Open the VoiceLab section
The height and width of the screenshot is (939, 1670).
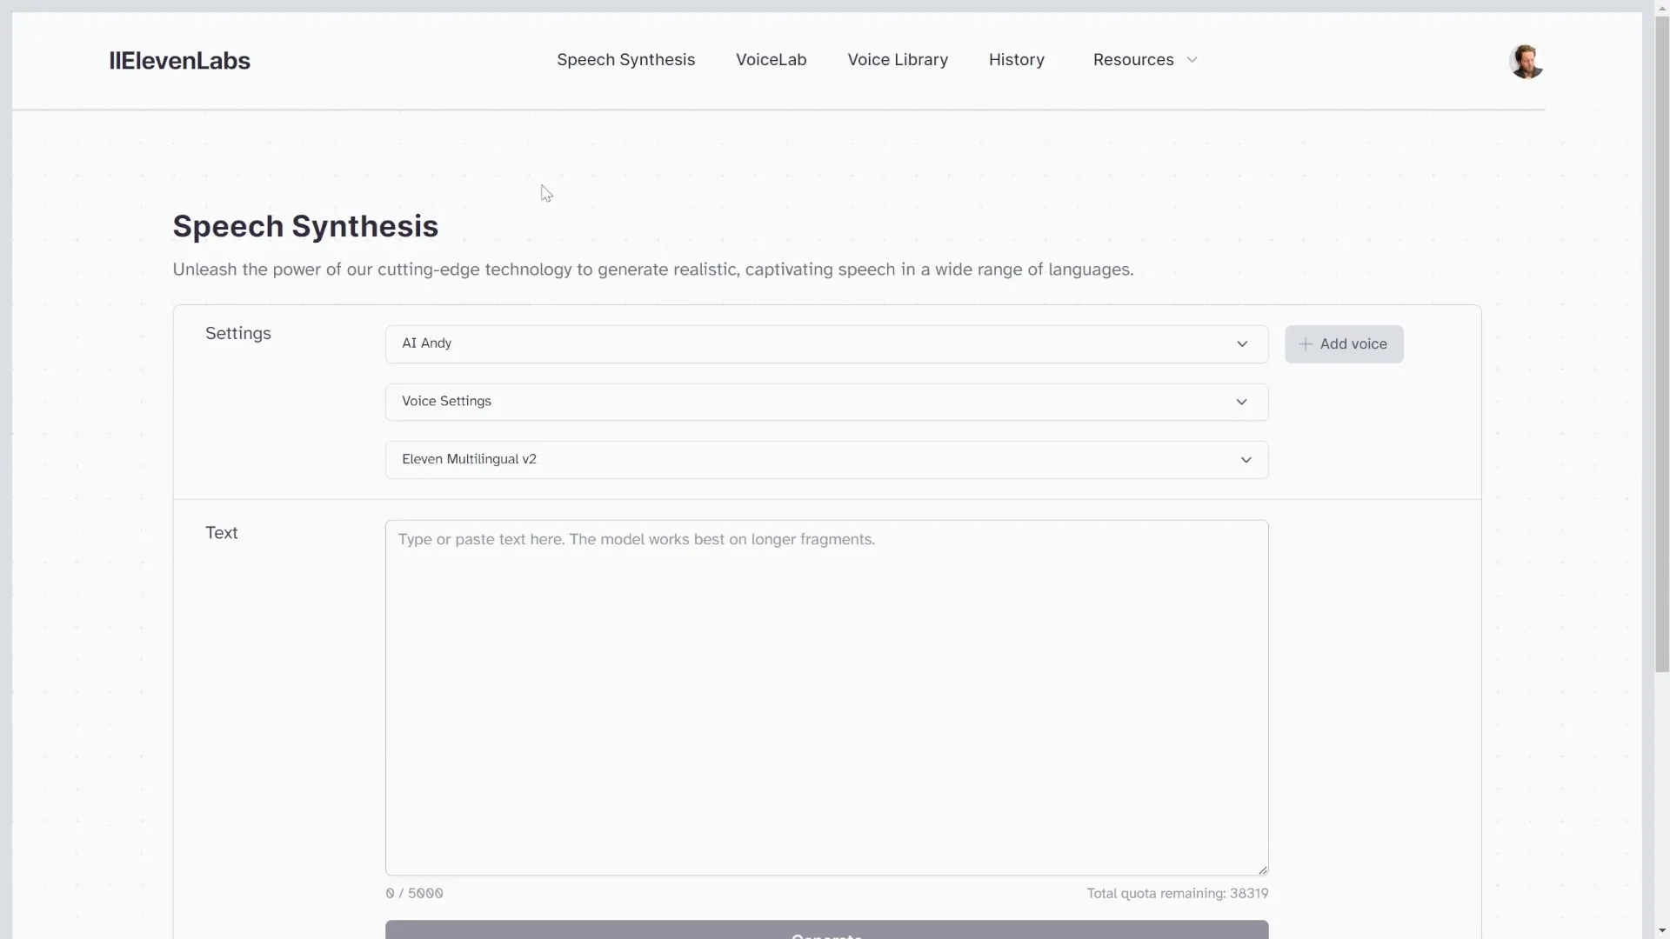pyautogui.click(x=771, y=60)
